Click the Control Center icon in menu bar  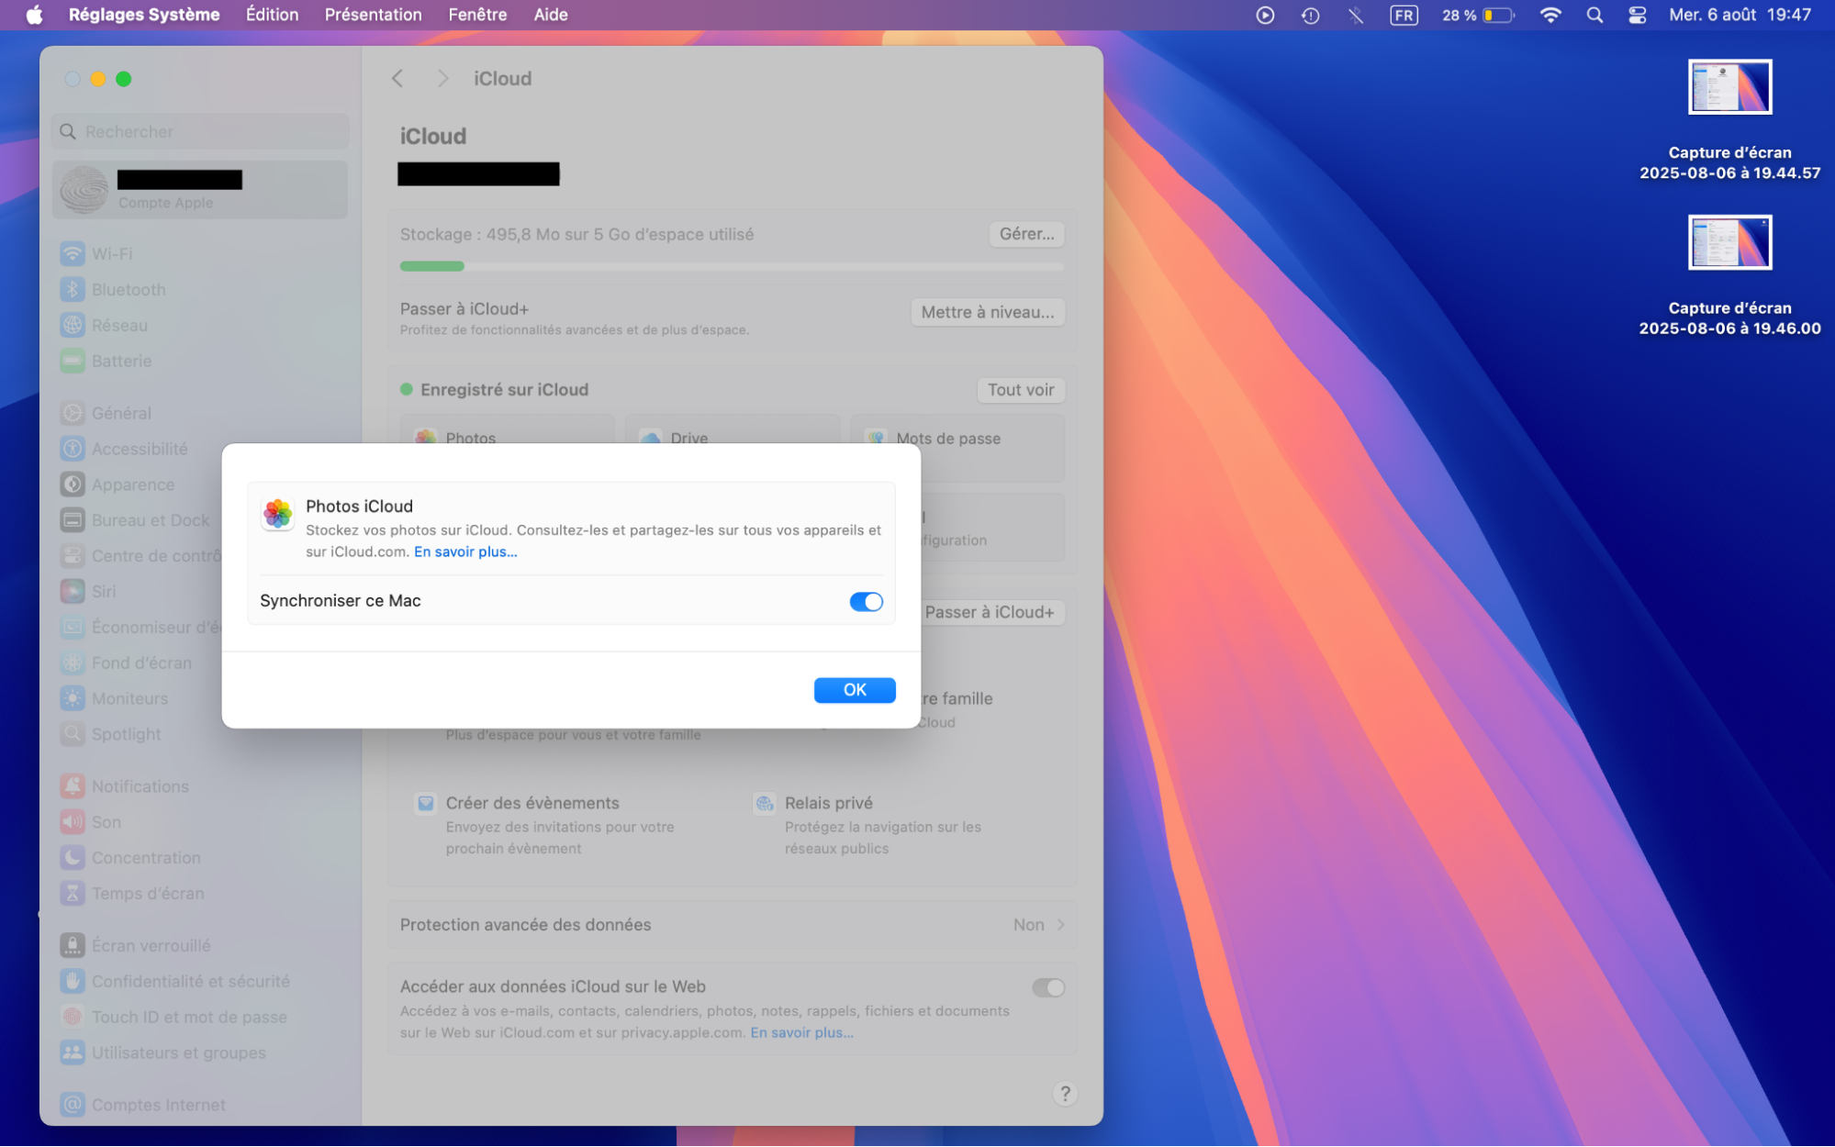pos(1636,15)
